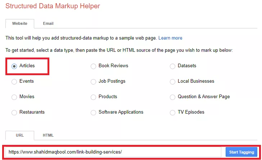Viewport: 262px width, 160px height.
Task: Choose Local Businesses data type
Action: [x=172, y=82]
